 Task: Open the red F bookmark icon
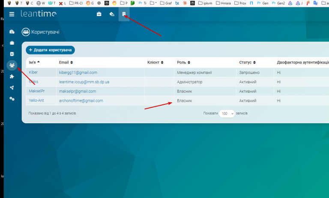point(308,3)
